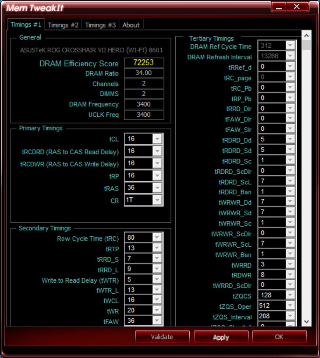
Task: Expand the tRTP dropdown arrow
Action: 157,248
